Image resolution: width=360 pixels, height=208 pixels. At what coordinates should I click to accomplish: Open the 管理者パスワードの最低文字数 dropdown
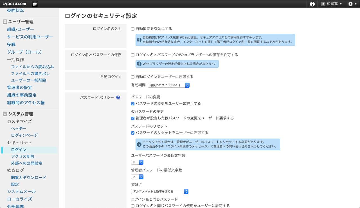[x=137, y=177]
